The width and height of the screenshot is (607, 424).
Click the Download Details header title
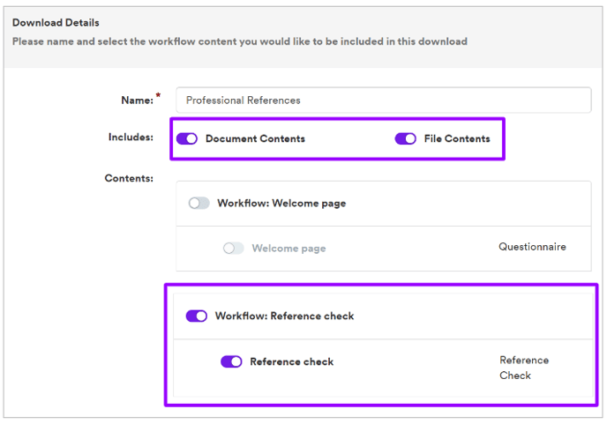click(56, 22)
